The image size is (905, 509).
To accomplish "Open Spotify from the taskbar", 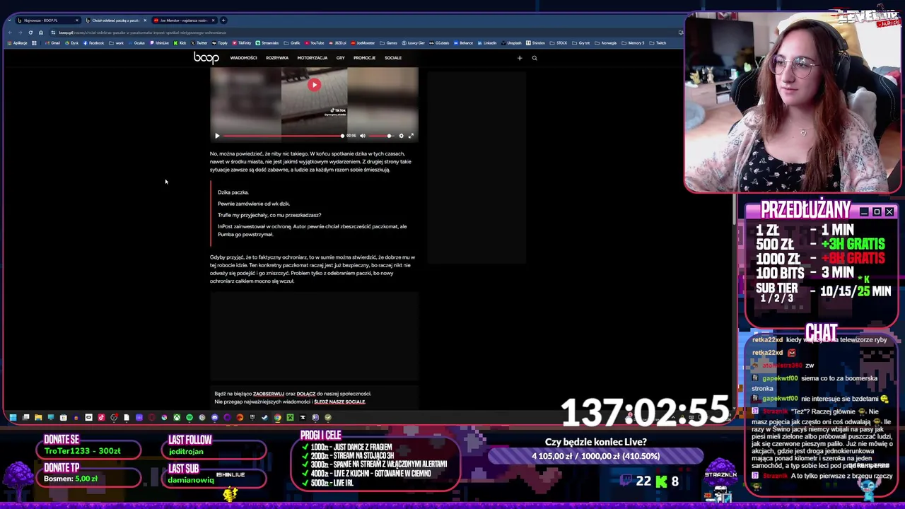I will click(x=189, y=417).
